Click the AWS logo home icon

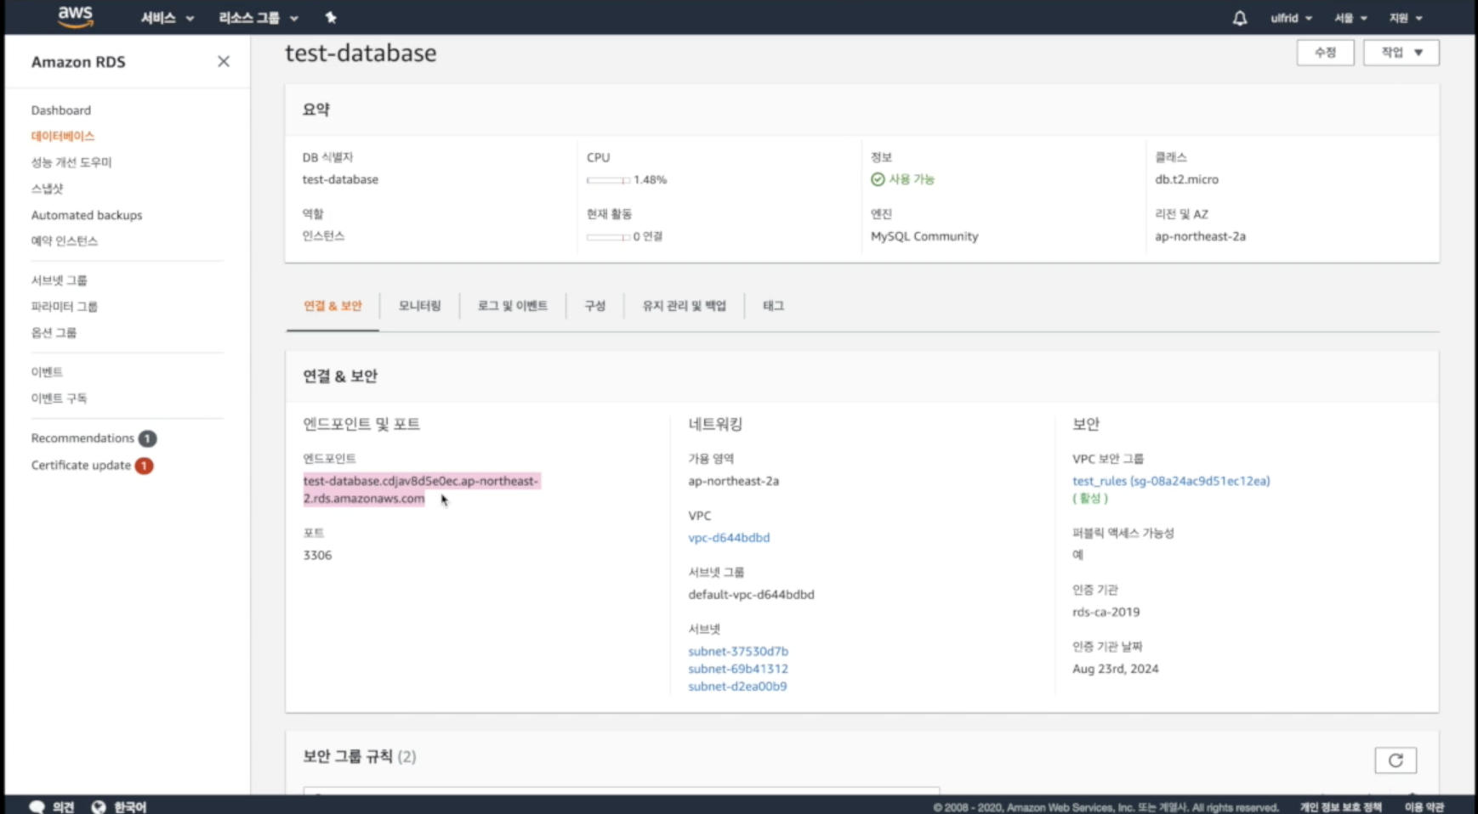click(x=76, y=17)
